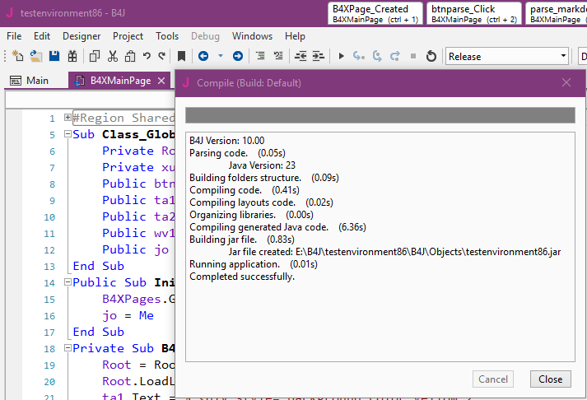The height and width of the screenshot is (400, 587).
Task: Click the Open project folder icon
Action: (x=36, y=56)
